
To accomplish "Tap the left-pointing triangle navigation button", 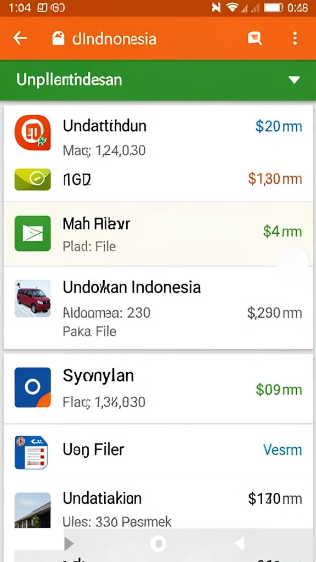I will (x=239, y=544).
